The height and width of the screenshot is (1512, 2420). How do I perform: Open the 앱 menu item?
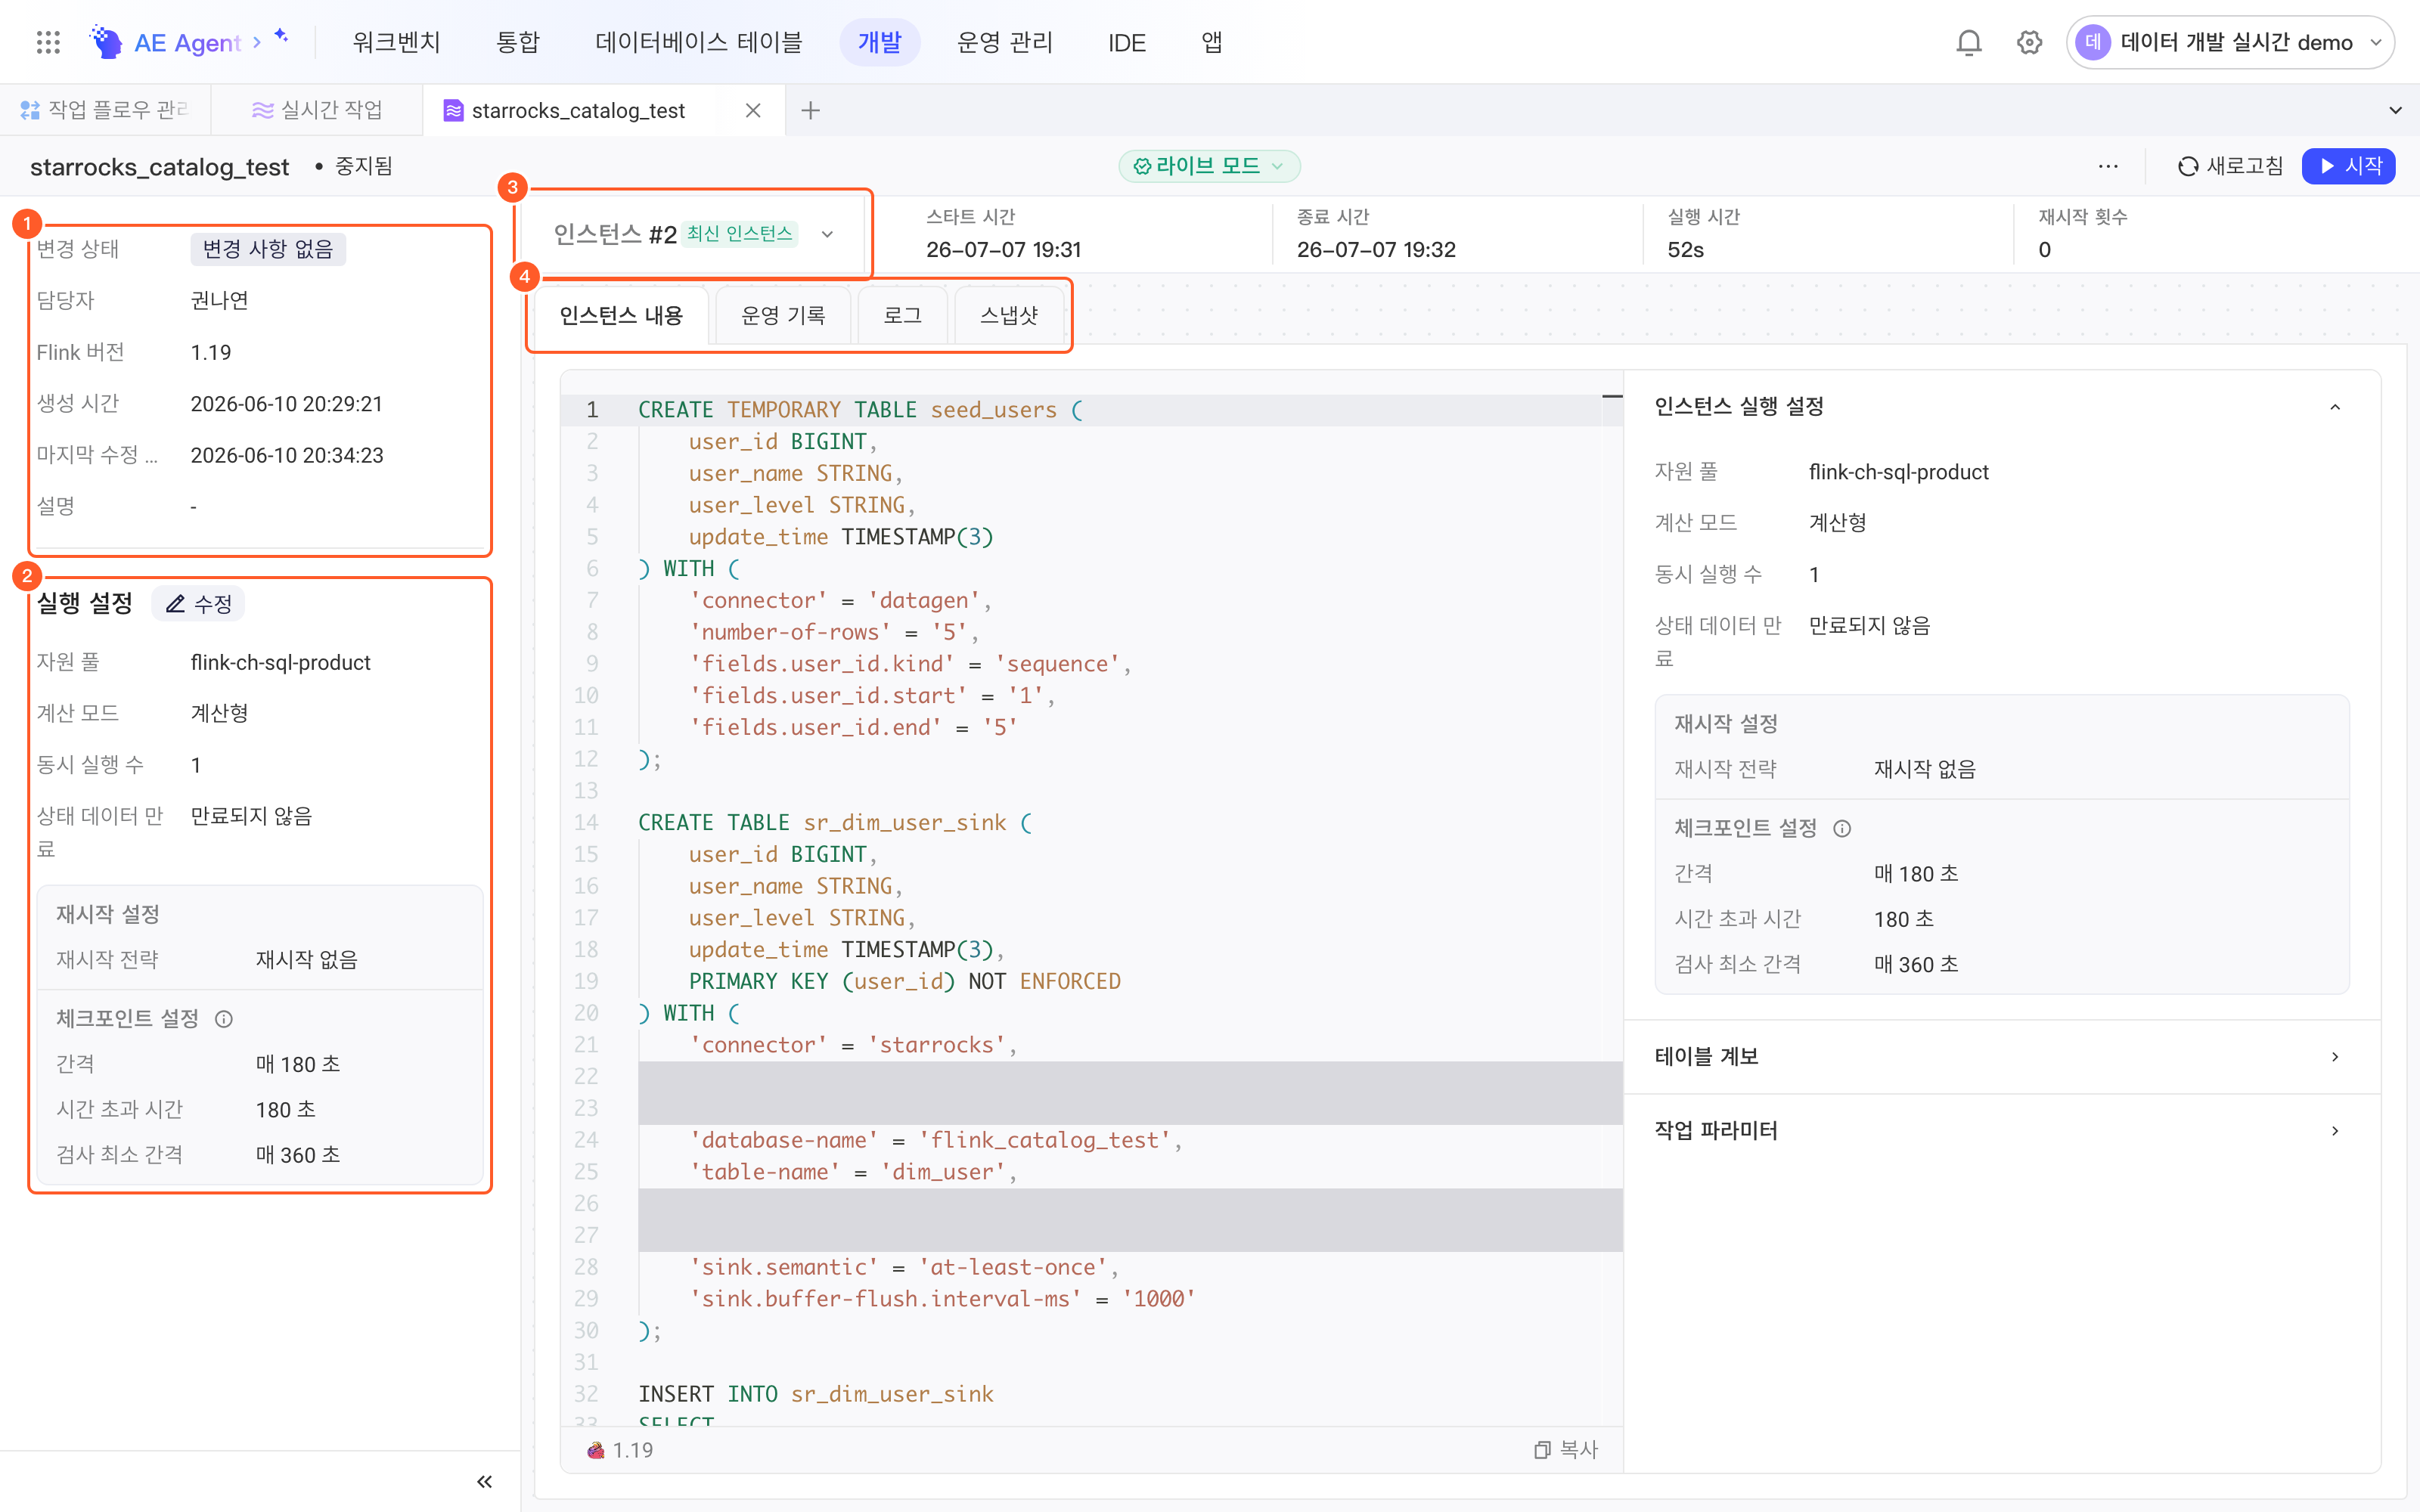click(x=1211, y=42)
